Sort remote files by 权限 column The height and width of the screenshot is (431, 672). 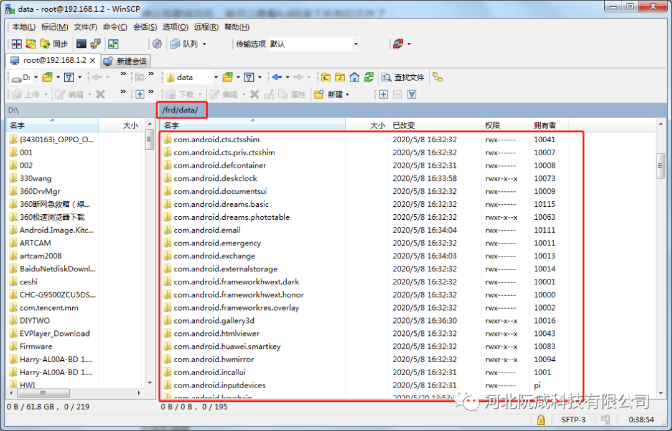(x=505, y=125)
